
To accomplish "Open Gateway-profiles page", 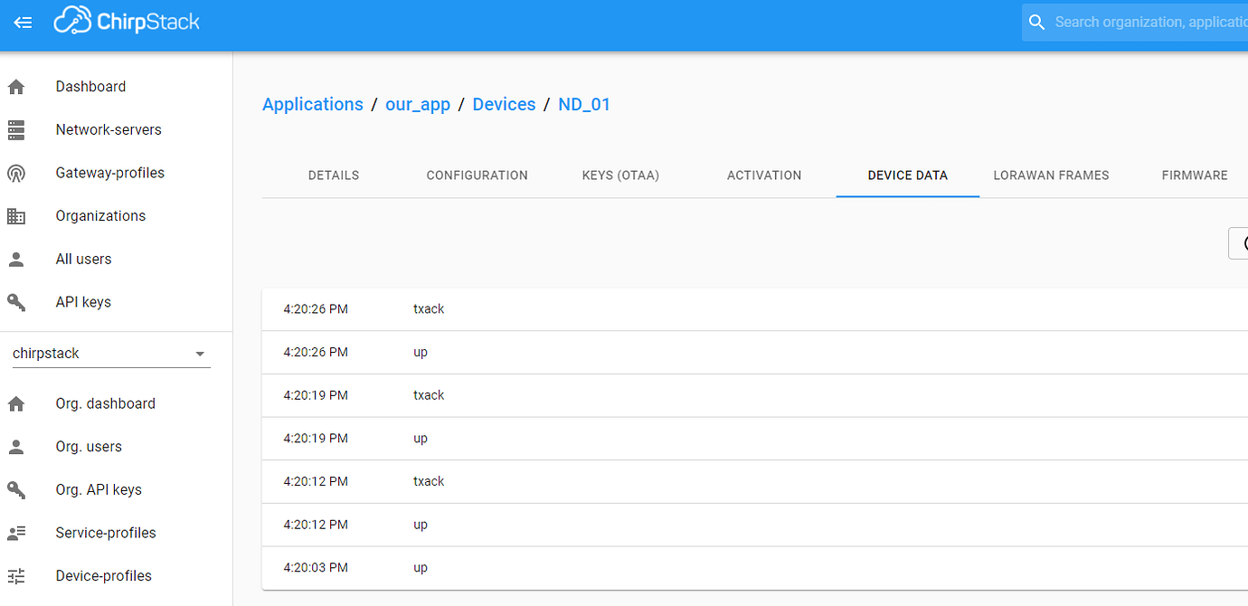I will (110, 173).
